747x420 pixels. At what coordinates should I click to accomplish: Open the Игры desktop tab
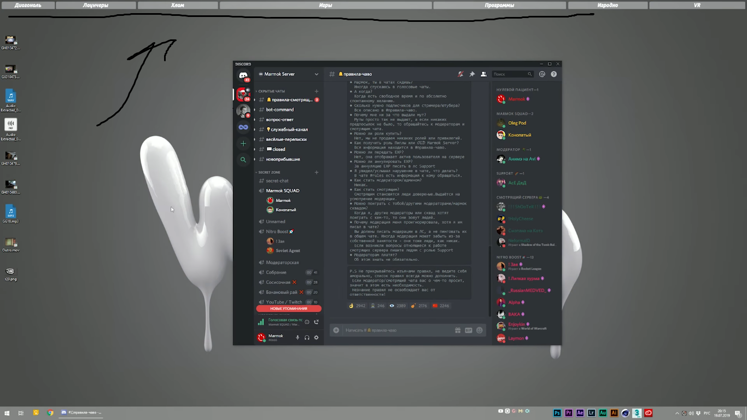click(325, 5)
